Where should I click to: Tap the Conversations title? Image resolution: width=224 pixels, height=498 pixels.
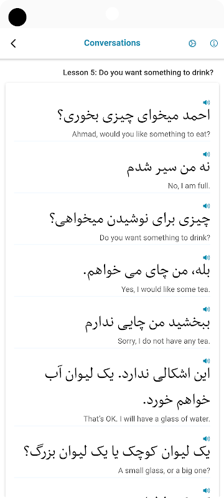[112, 43]
